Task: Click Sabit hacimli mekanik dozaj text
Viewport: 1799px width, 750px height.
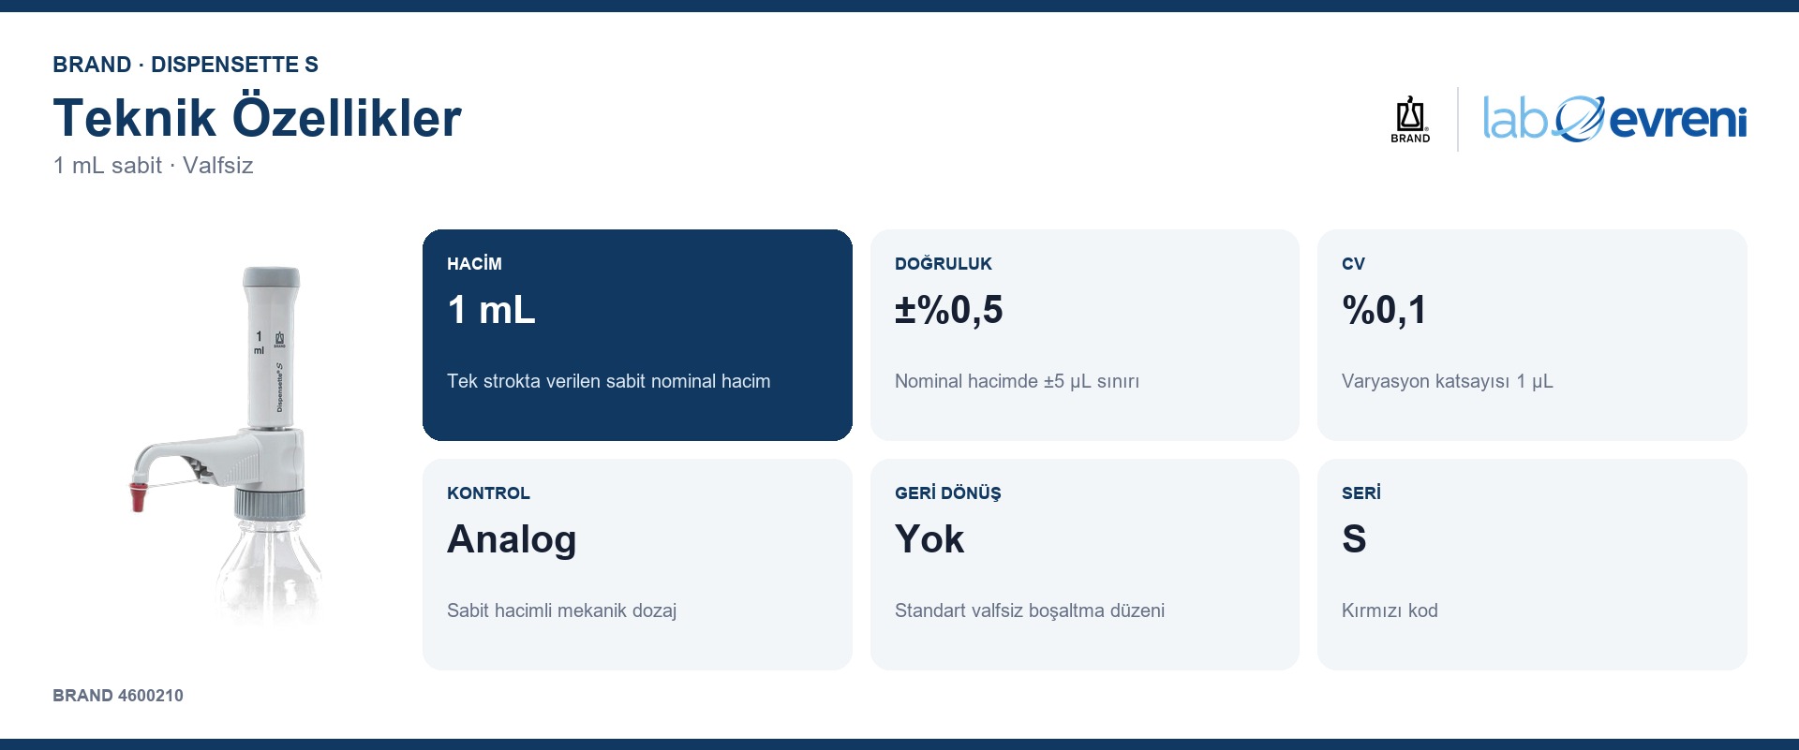Action: point(561,610)
